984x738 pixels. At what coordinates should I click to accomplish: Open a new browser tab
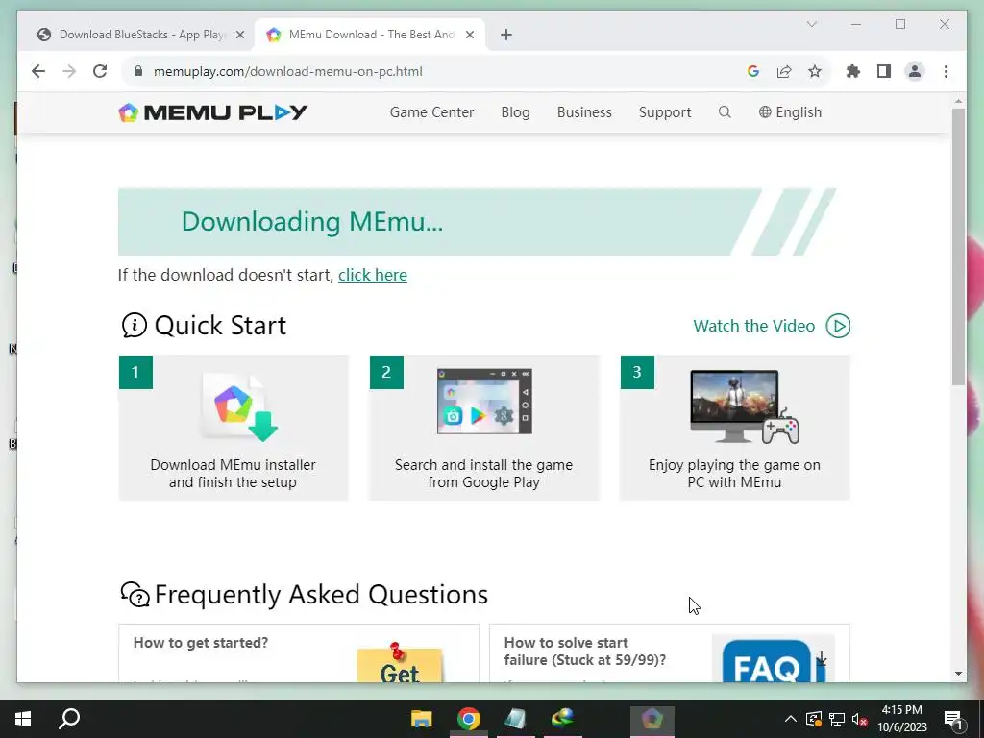click(506, 35)
